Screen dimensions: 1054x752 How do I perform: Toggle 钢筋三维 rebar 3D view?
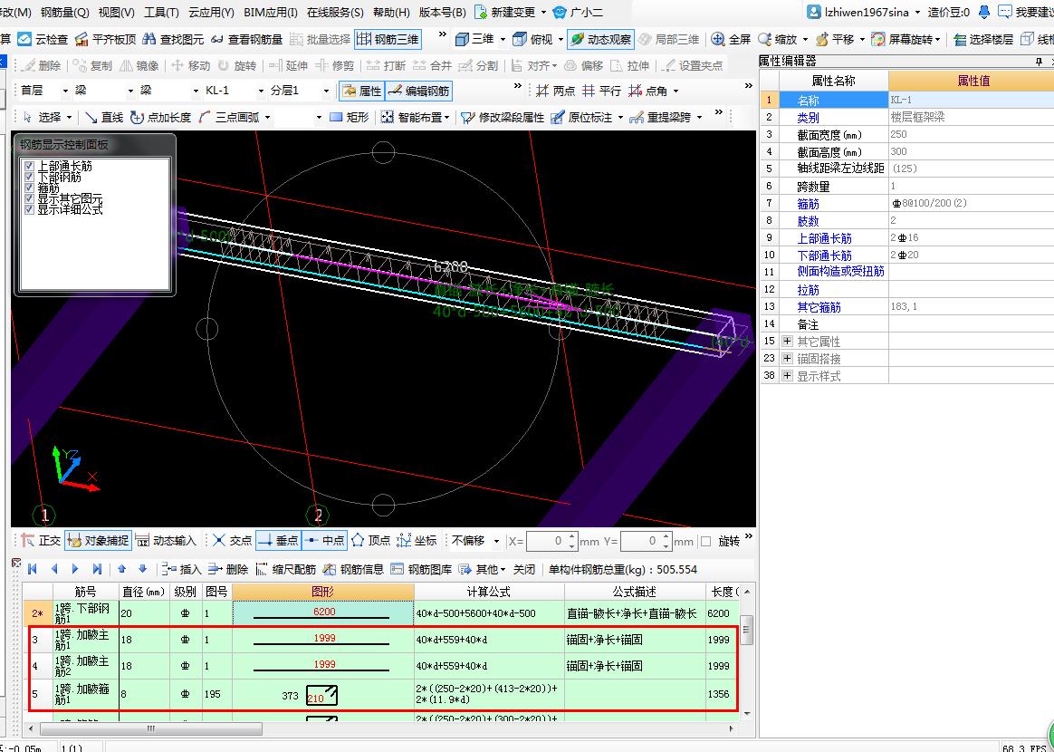388,40
